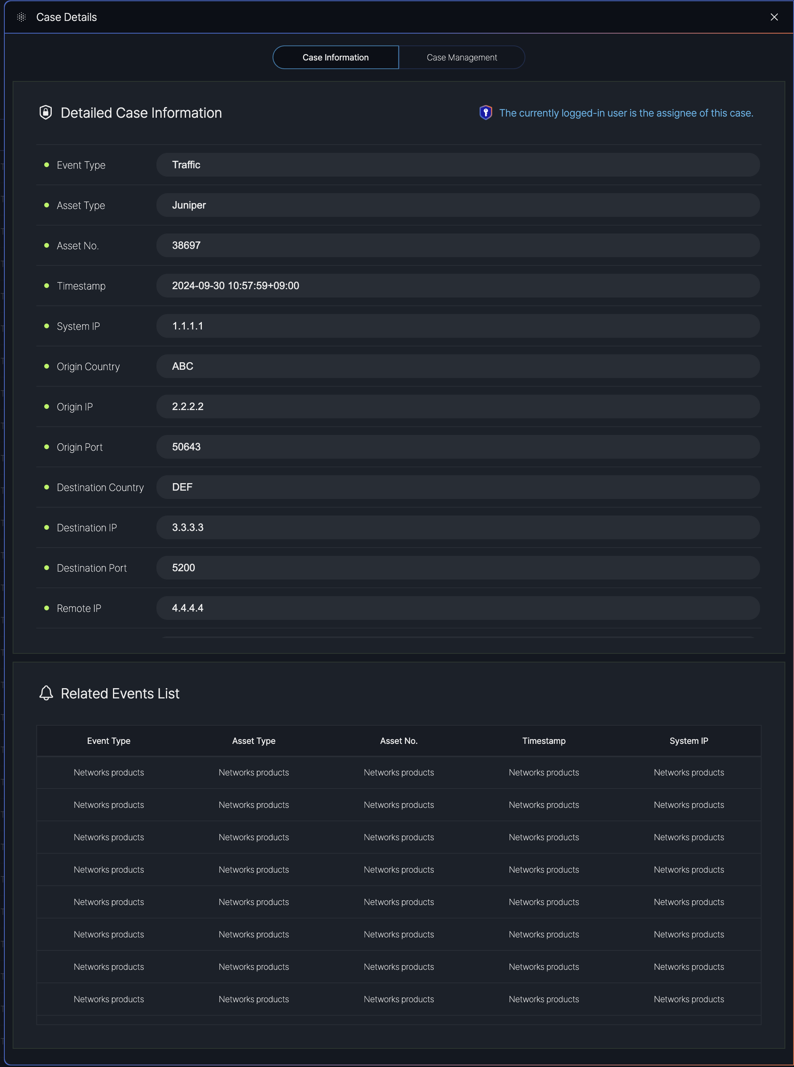Click the Asset No. field showing 38697
794x1067 pixels.
pos(457,246)
